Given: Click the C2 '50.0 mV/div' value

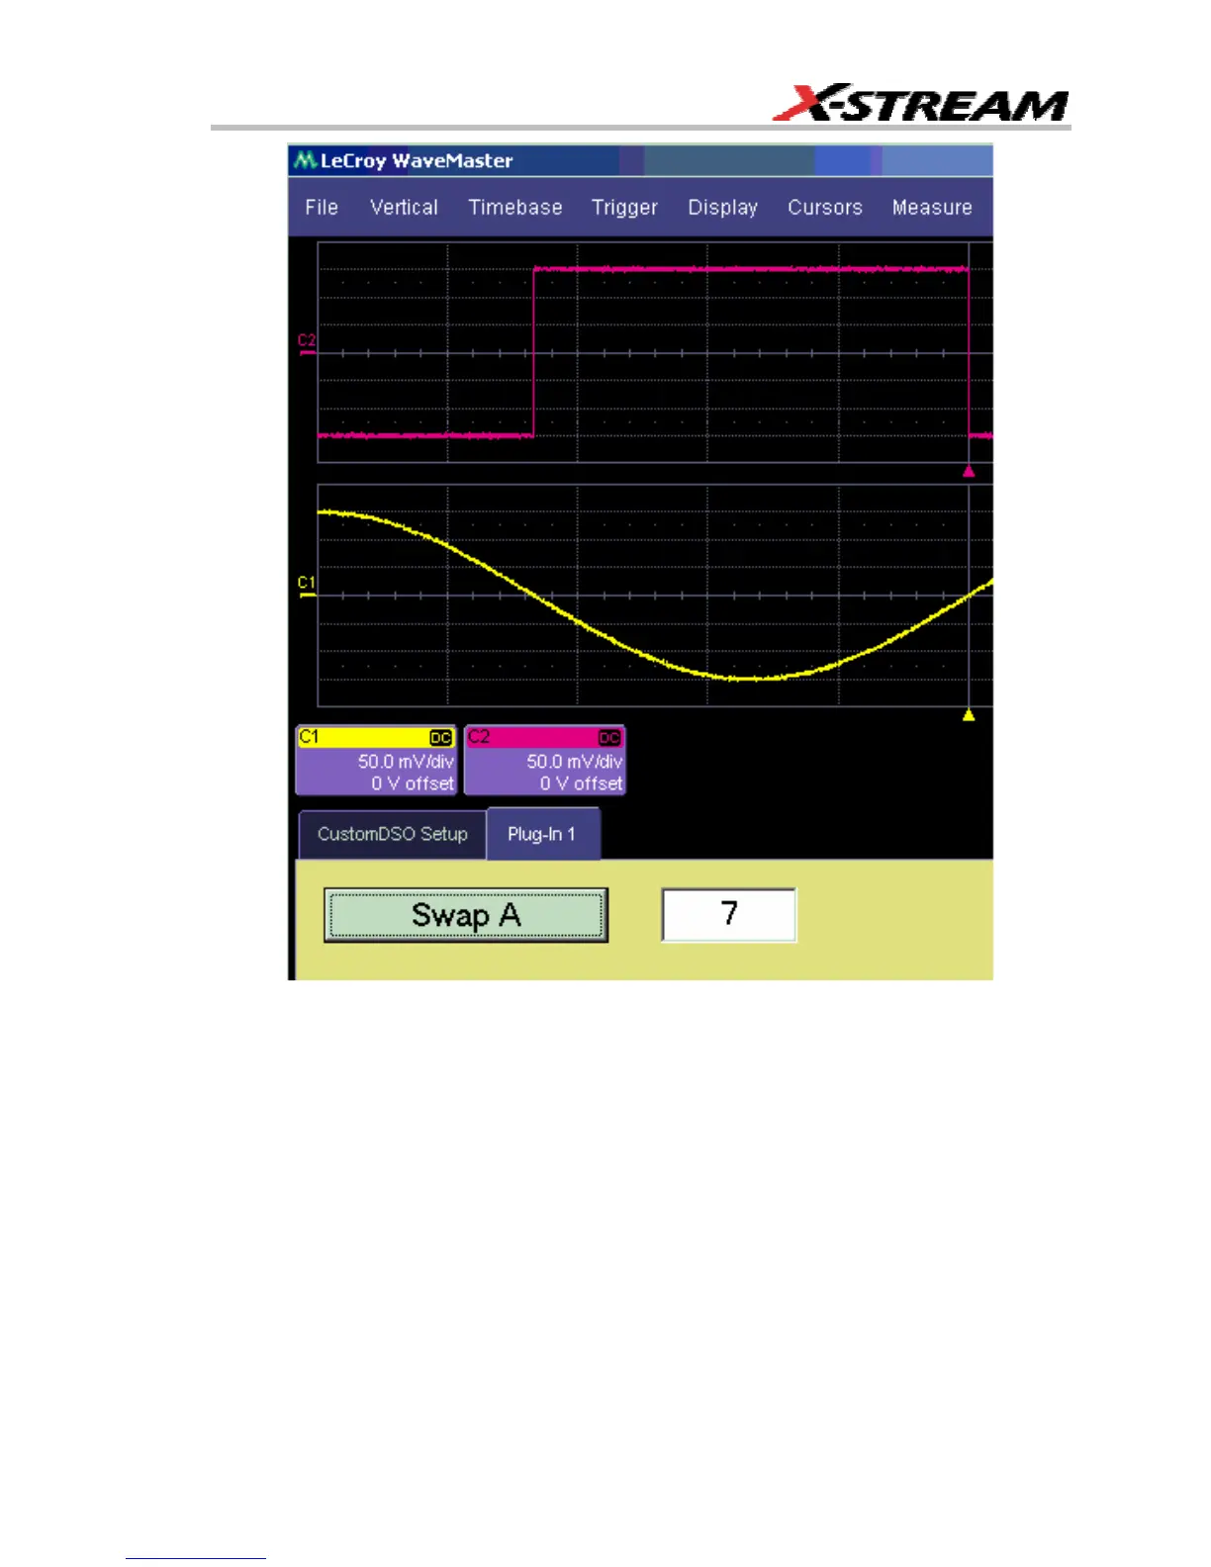Looking at the screenshot, I should tap(575, 762).
